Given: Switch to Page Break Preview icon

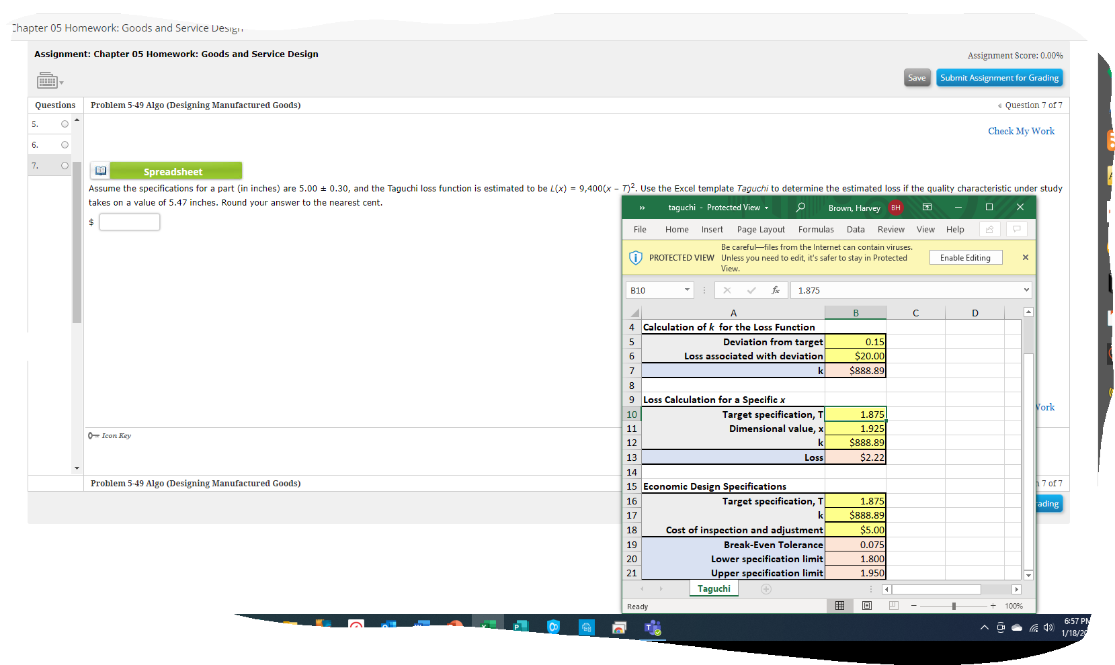Looking at the screenshot, I should coord(893,606).
